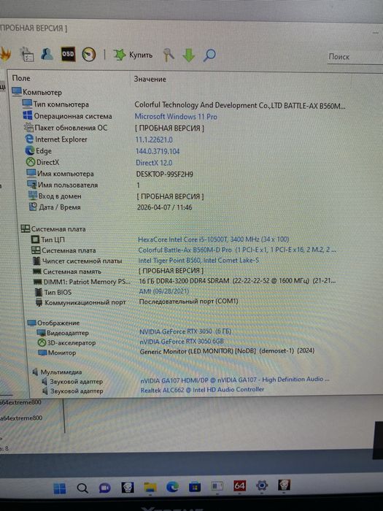Viewport: 383px width, 511px height.
Task: Select the Edge row icon in list
Action: click(x=30, y=150)
